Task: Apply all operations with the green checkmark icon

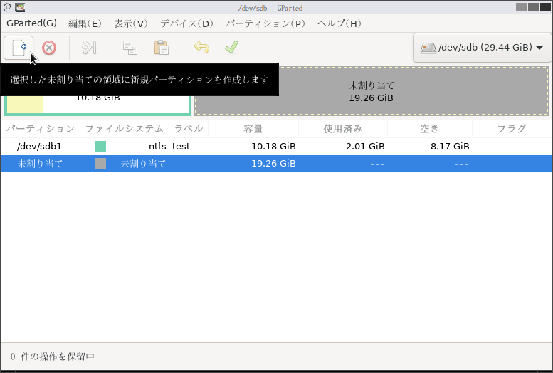Action: pyautogui.click(x=231, y=47)
